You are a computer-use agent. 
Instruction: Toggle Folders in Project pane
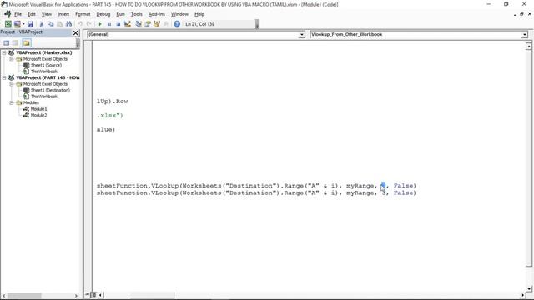pos(27,42)
